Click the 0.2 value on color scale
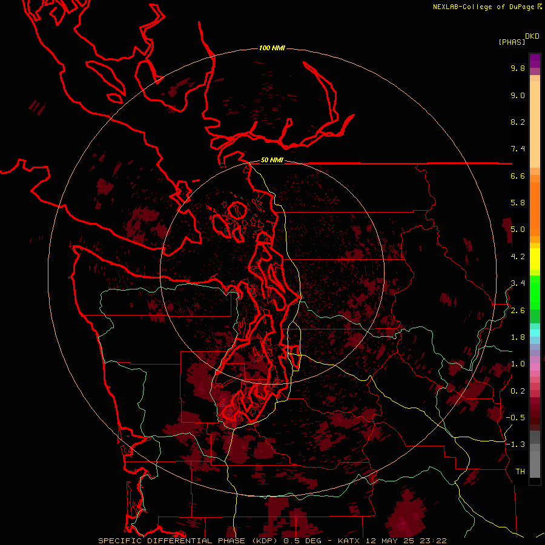 518,391
